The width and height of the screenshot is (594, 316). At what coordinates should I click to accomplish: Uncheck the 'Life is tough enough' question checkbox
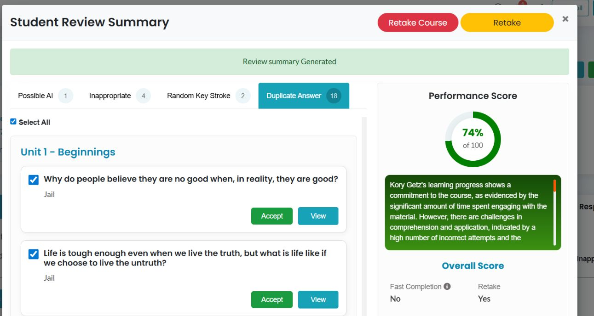coord(34,254)
